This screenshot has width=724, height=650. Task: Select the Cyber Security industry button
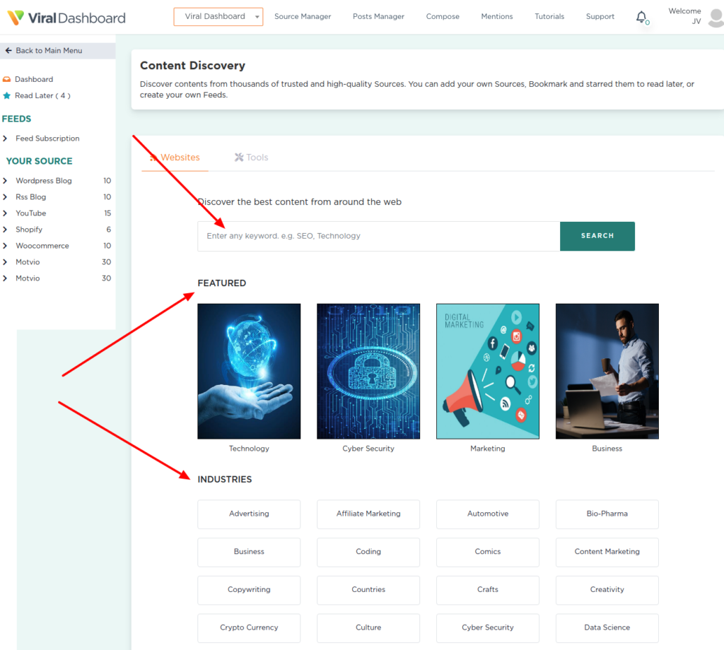pos(488,627)
